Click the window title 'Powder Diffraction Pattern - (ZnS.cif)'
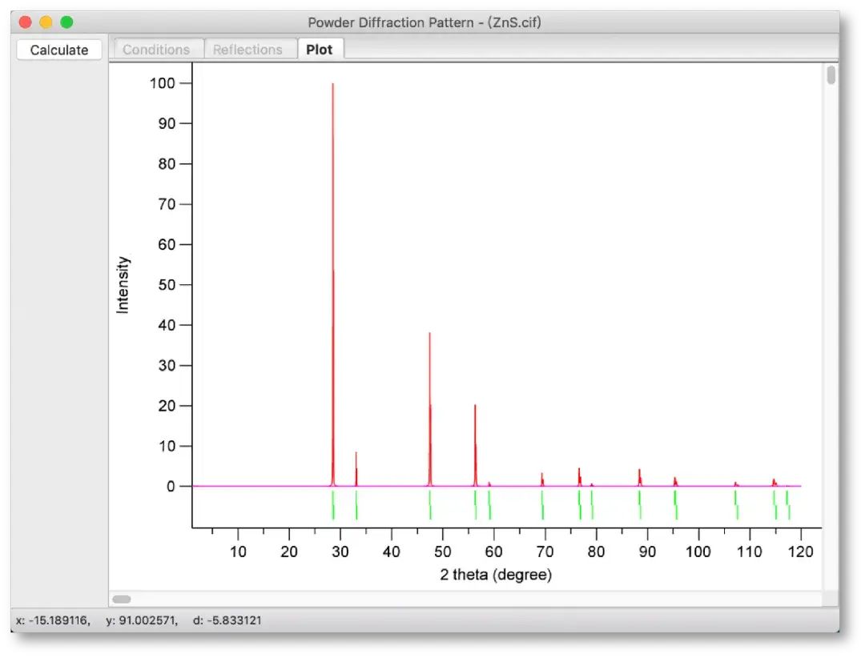This screenshot has height=658, width=865. 424,22
